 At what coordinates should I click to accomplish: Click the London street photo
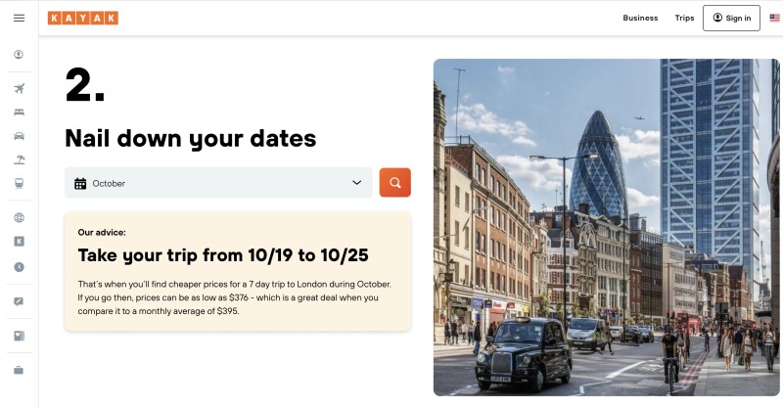606,227
